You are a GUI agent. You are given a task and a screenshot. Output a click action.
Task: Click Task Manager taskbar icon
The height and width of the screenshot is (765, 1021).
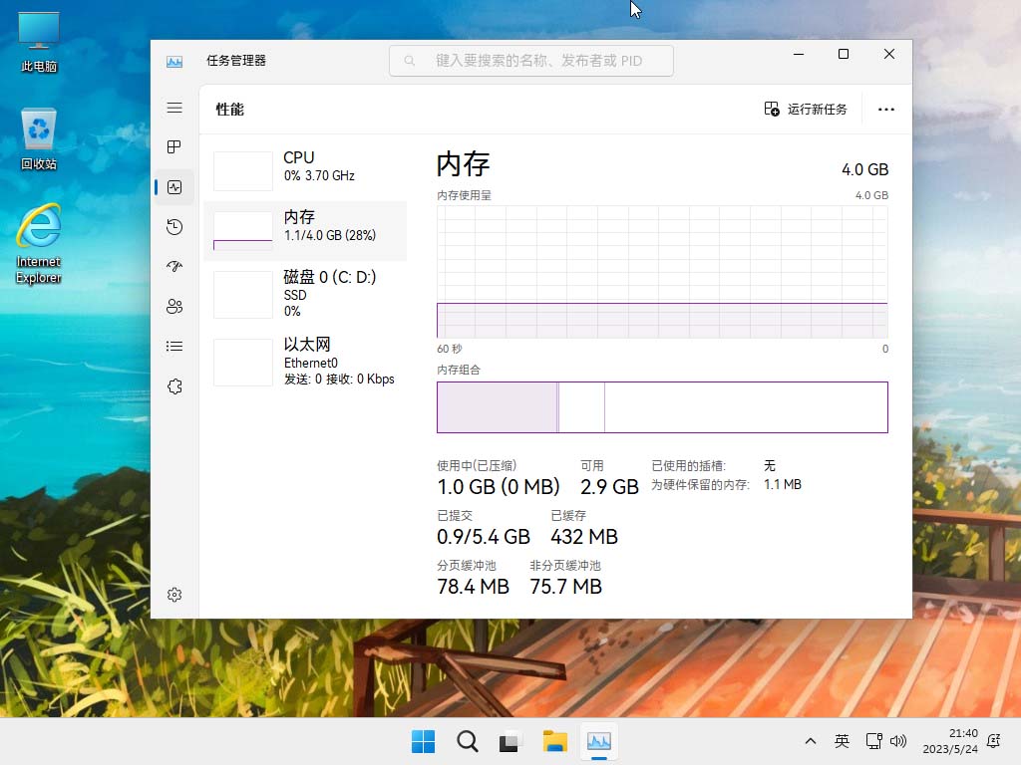pos(599,741)
